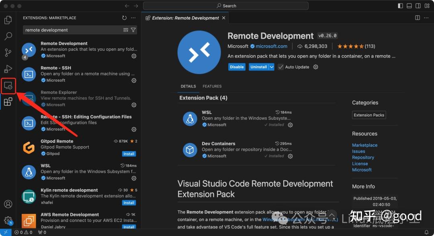Collapse the editor section with the chevron icon
This screenshot has width=434, height=236.
[x=332, y=215]
